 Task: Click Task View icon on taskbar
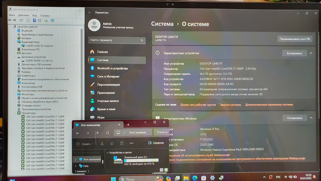click(177, 178)
